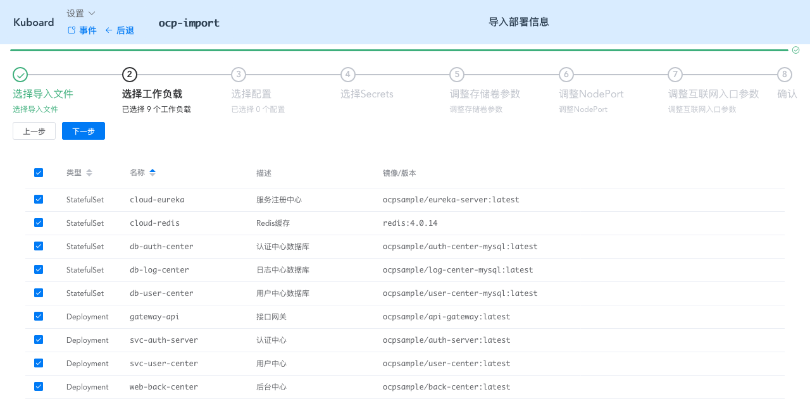Uncheck the gateway-api deployment checkbox

click(x=39, y=316)
